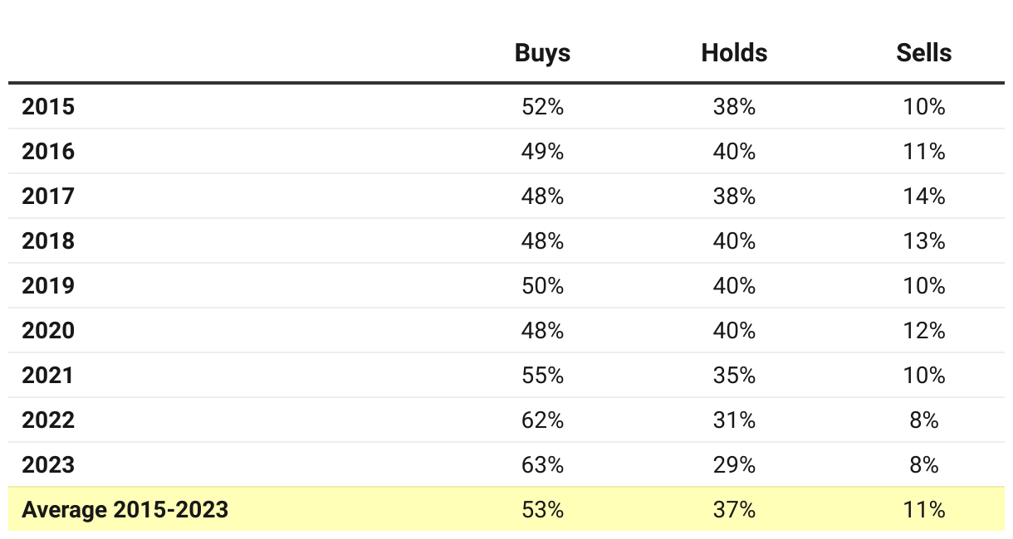Select the 2018 row label

click(48, 241)
